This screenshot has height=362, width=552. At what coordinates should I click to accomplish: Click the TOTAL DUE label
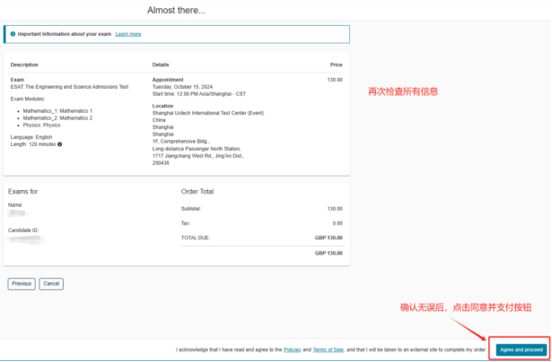click(196, 238)
